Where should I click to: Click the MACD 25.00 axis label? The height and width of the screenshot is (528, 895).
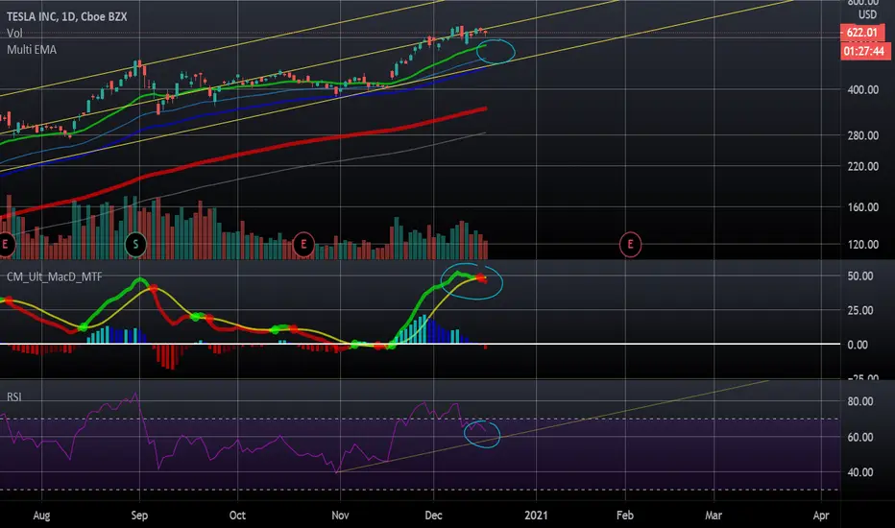[860, 310]
